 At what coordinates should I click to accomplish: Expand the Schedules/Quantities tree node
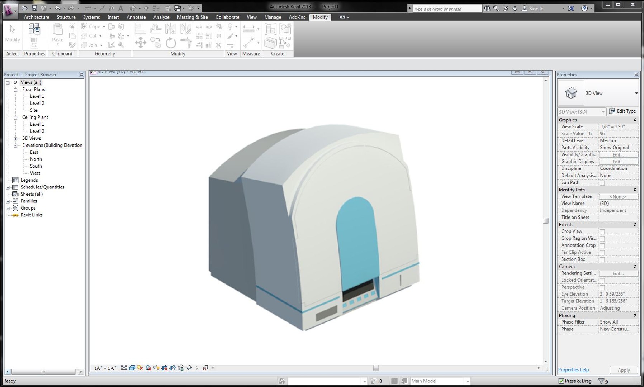8,187
